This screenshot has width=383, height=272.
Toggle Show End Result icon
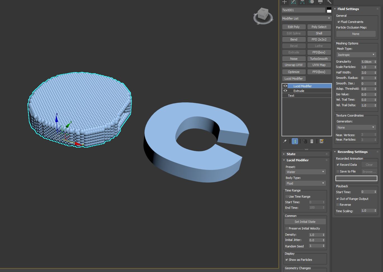pos(295,141)
